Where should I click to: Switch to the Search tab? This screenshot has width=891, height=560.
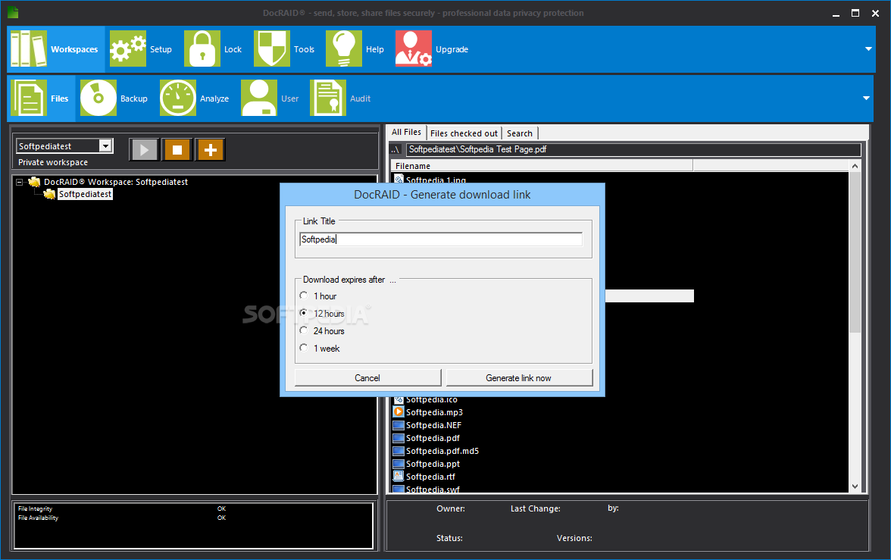tap(520, 133)
